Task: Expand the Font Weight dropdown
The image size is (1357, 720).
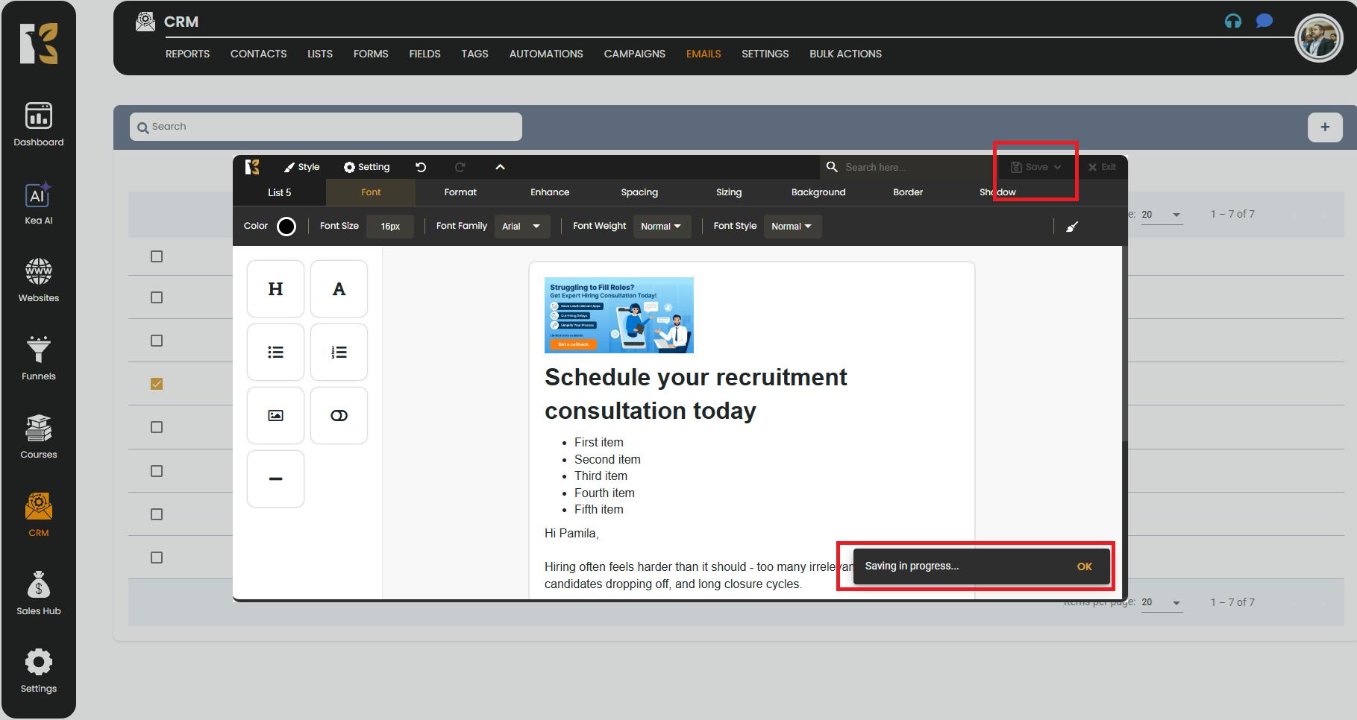Action: [x=661, y=227]
